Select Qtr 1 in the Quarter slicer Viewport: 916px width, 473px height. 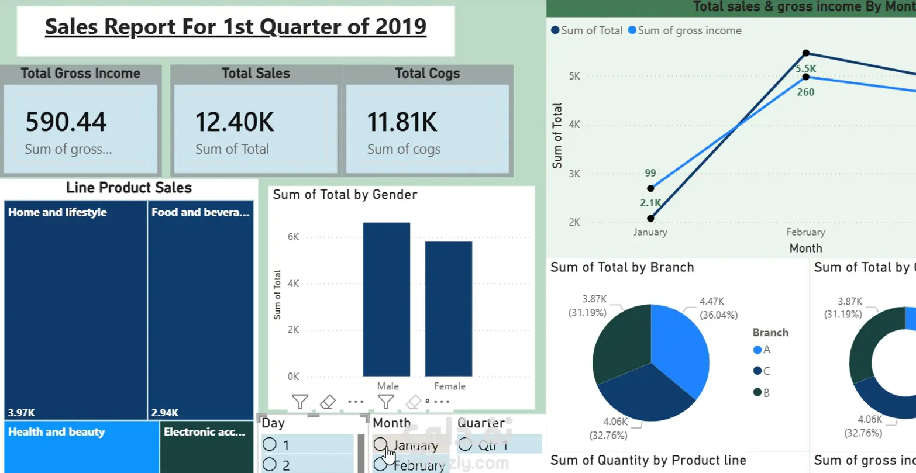coord(500,445)
